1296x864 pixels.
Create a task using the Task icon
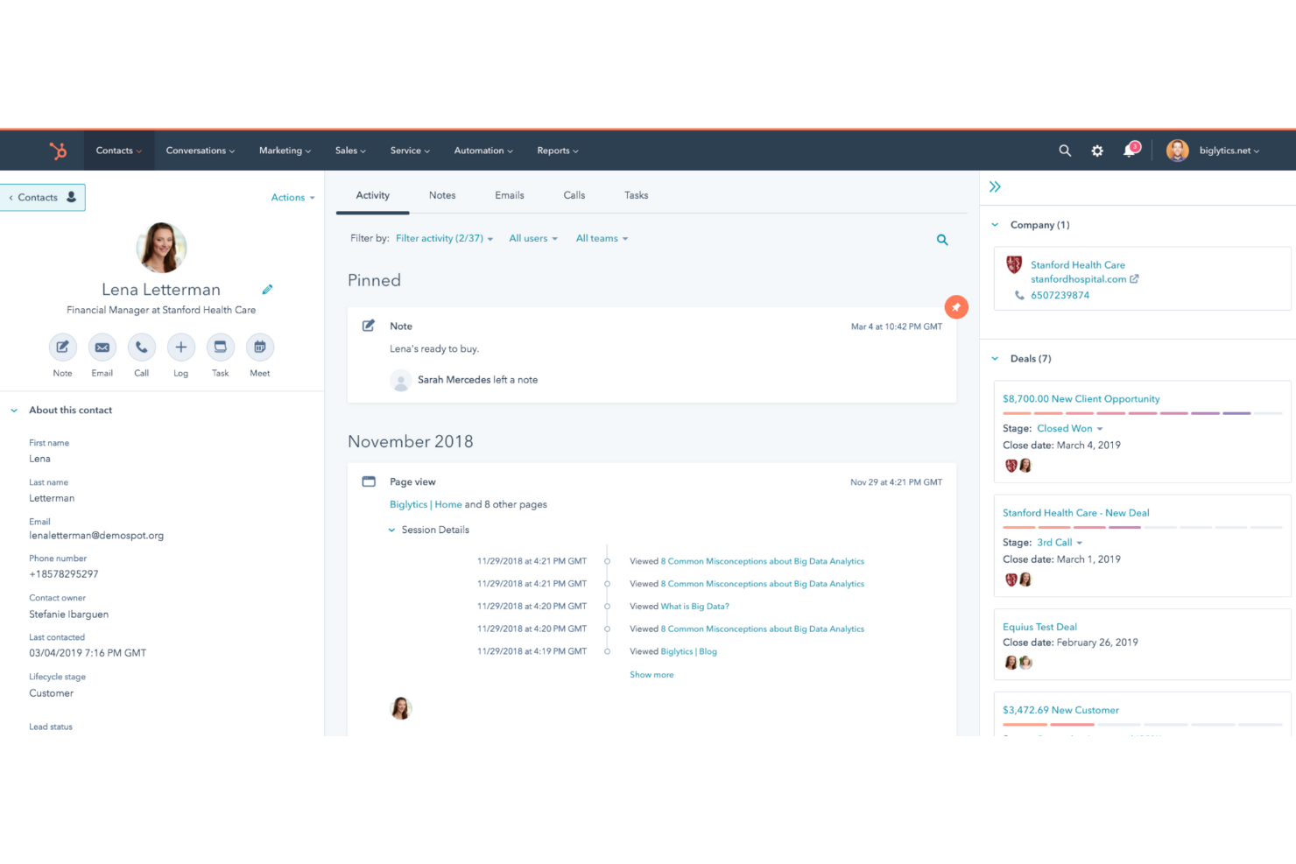[x=220, y=348]
